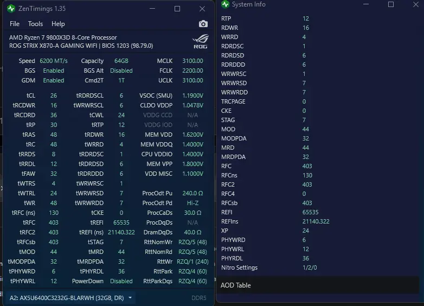Close the ZenTimings window
Viewport: 424px width, 306px height.
point(202,9)
